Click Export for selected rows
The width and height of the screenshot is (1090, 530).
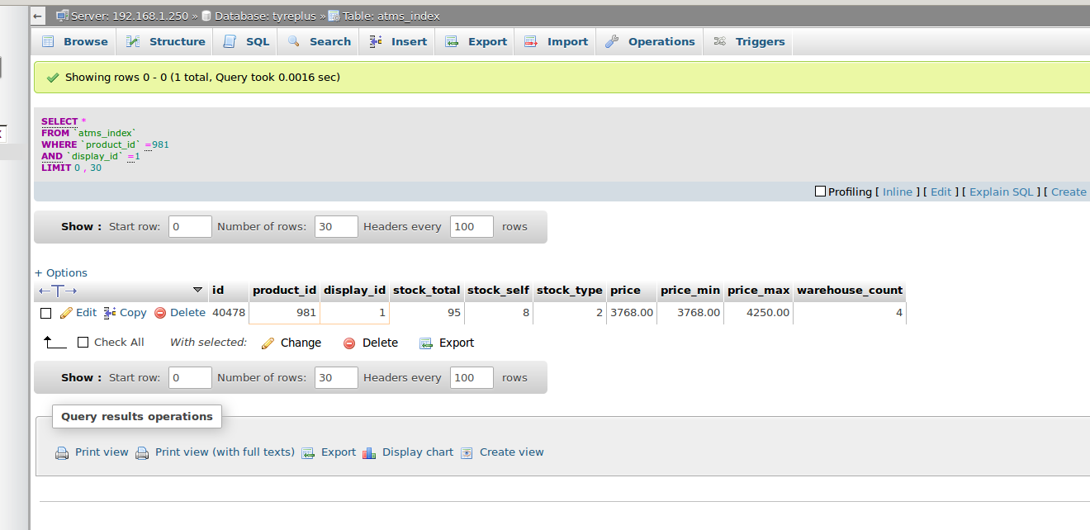[447, 343]
